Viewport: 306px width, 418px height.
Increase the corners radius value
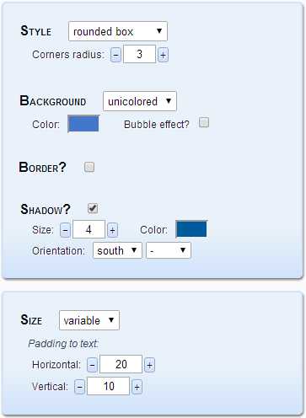[163, 55]
